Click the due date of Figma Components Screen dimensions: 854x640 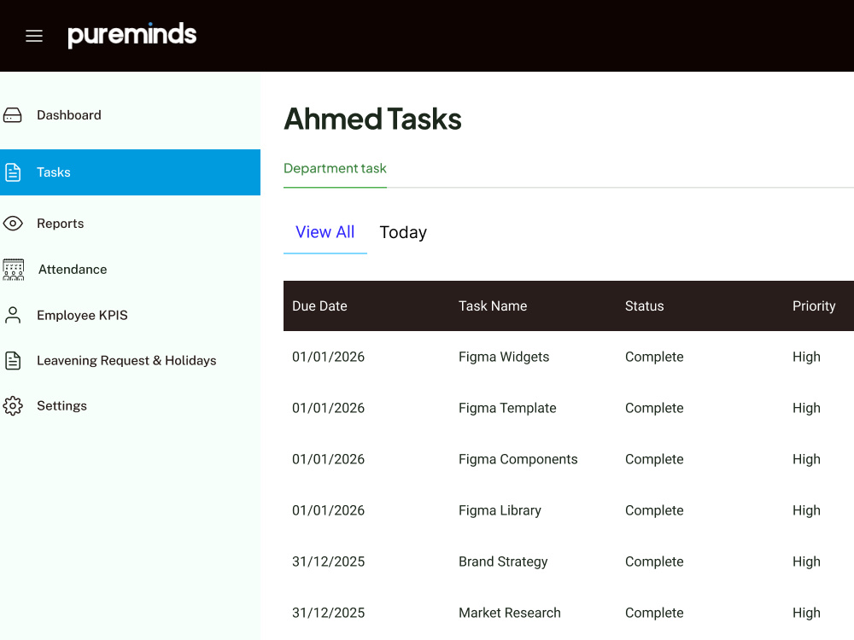click(329, 459)
